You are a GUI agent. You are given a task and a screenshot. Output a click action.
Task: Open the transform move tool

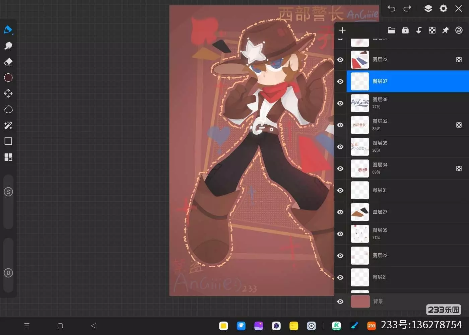8,93
